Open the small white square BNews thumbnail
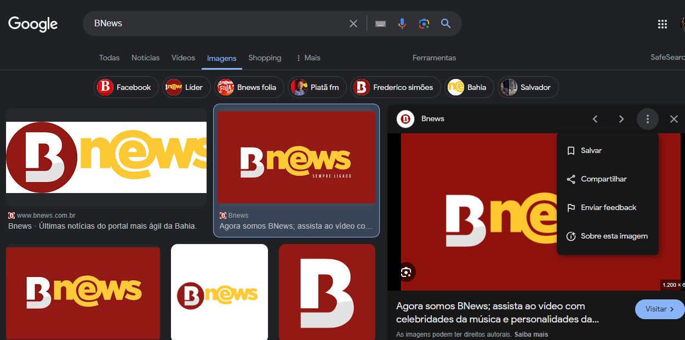The image size is (685, 340). coord(219,292)
